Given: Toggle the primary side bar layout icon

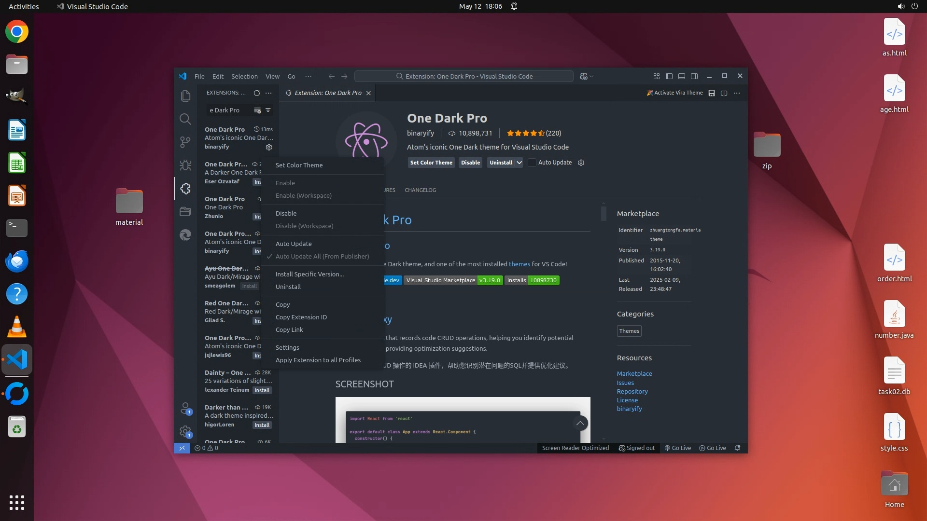Looking at the screenshot, I should tap(669, 76).
